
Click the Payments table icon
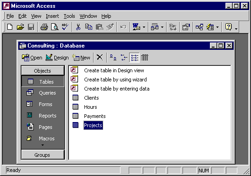click(75, 116)
